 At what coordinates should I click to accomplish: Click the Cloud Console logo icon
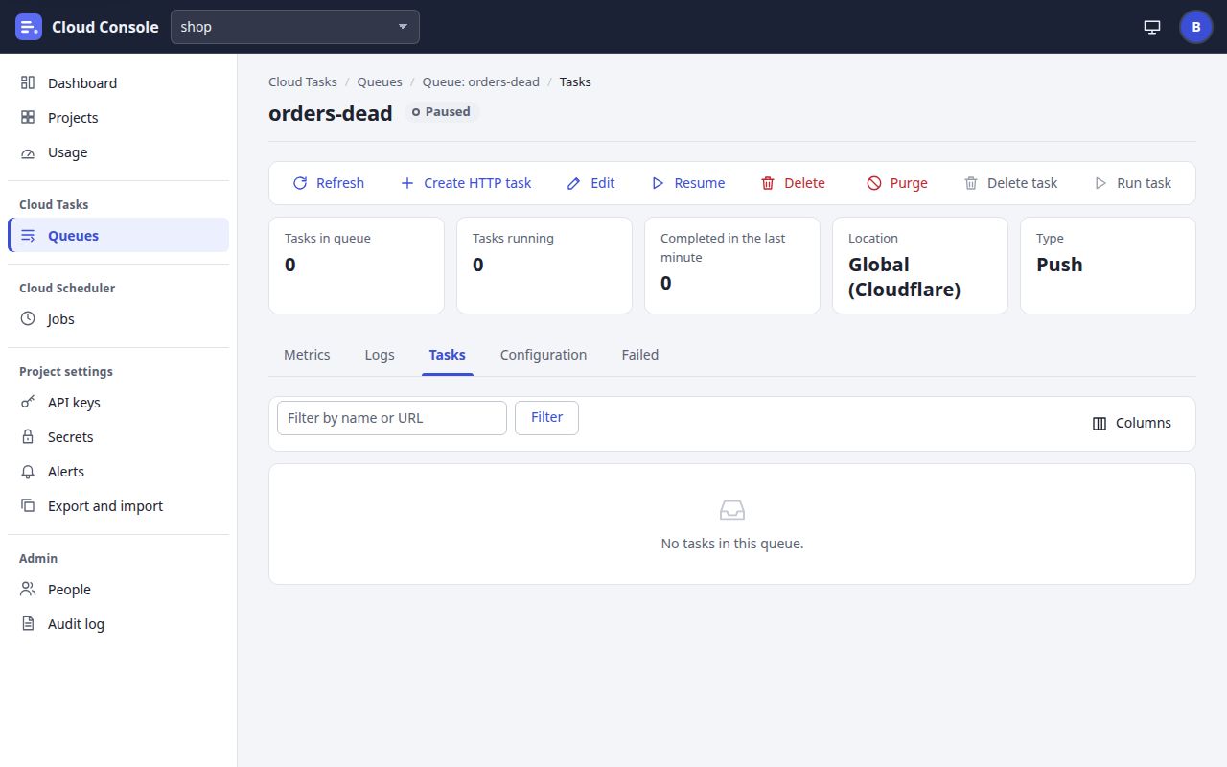coord(29,27)
